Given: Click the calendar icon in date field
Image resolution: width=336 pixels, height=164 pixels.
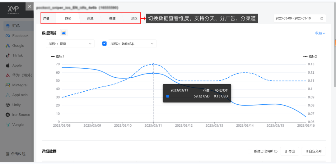Looking at the screenshot, I should 322,18.
